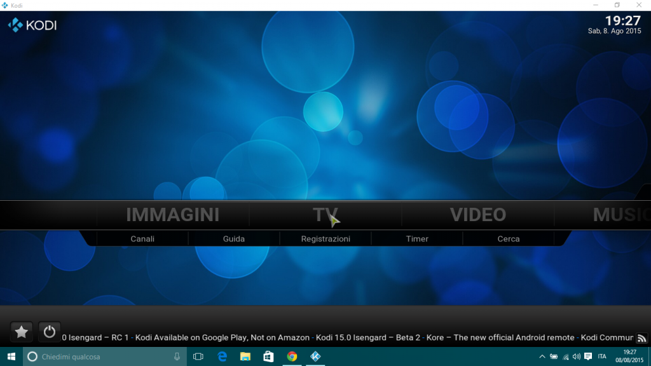Open Canali submenu
Viewport: 651px width, 366px height.
(142, 239)
